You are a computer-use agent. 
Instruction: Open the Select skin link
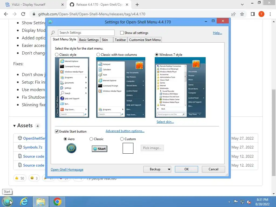165,122
